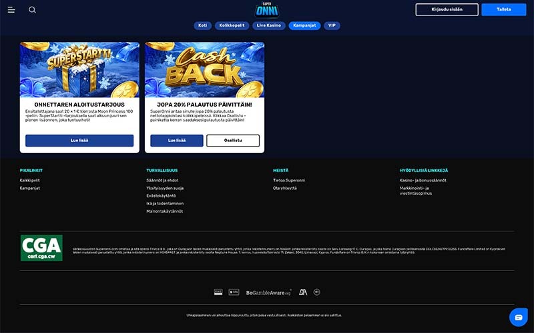534x333 pixels.
Task: Click the HYÖDYLLISIÄ LINKKEJÄ footer heading
Action: (x=424, y=170)
